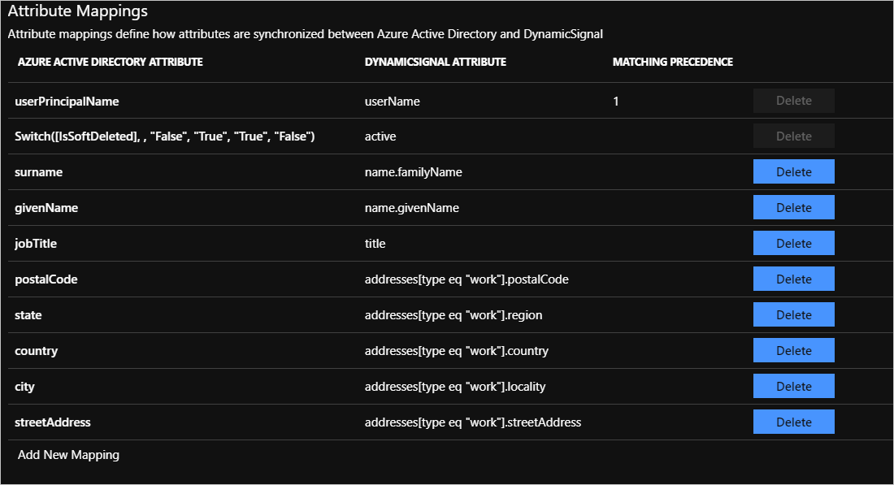Click Add New Mapping
This screenshot has height=485, width=894.
tap(68, 455)
